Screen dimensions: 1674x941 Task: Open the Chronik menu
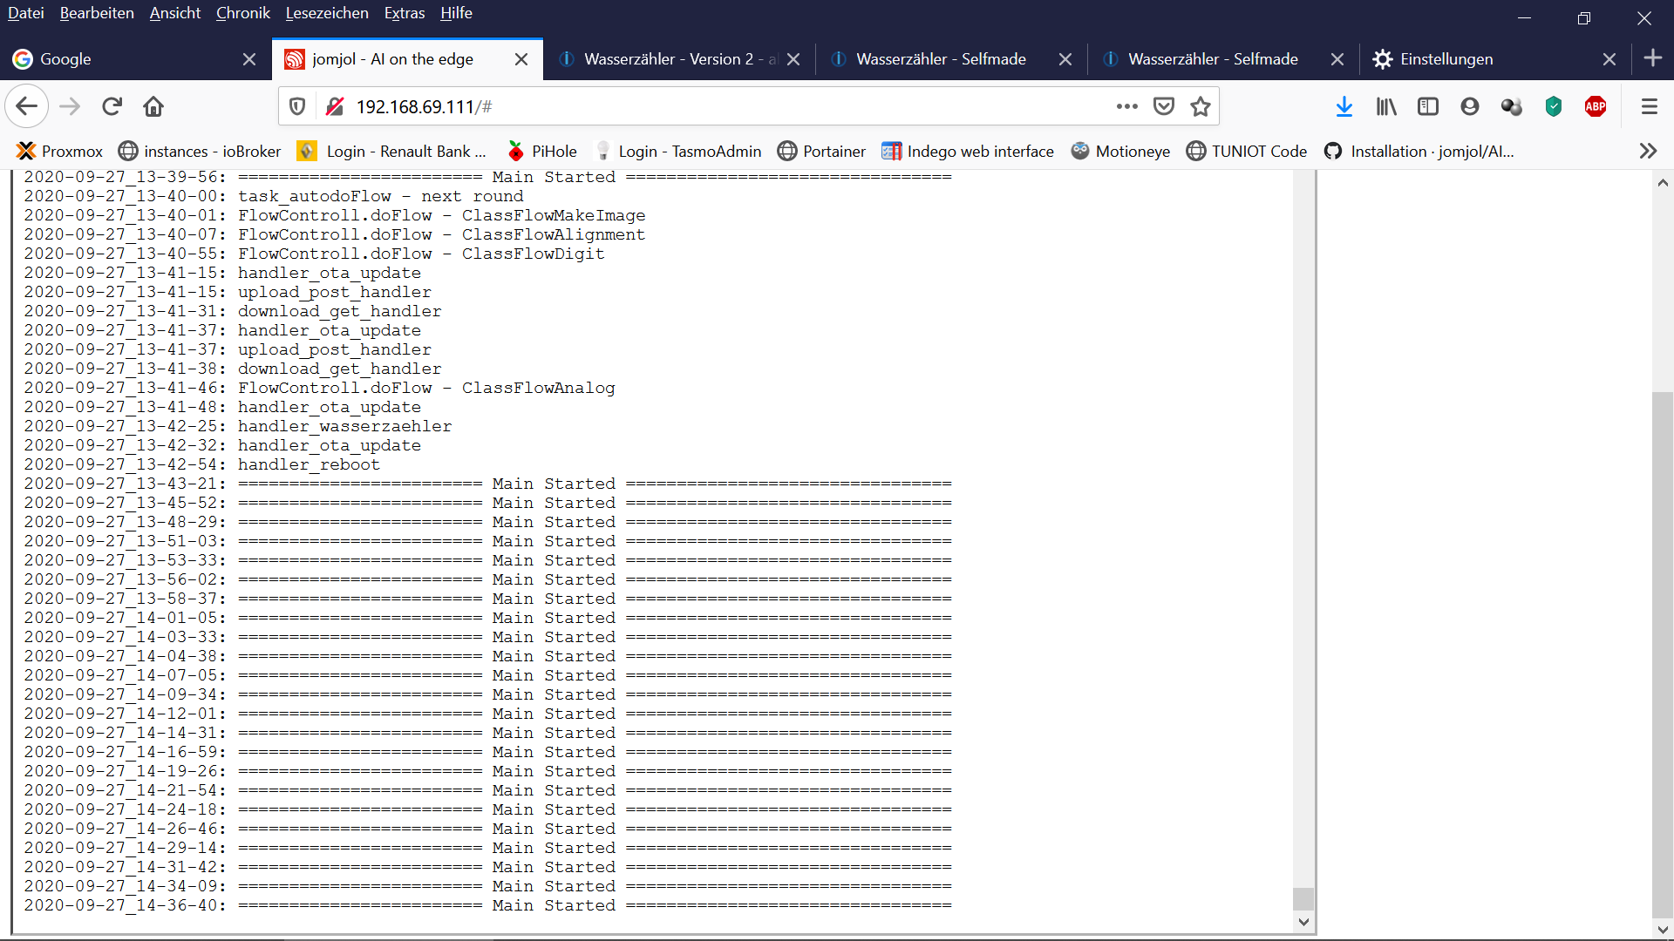pos(242,13)
